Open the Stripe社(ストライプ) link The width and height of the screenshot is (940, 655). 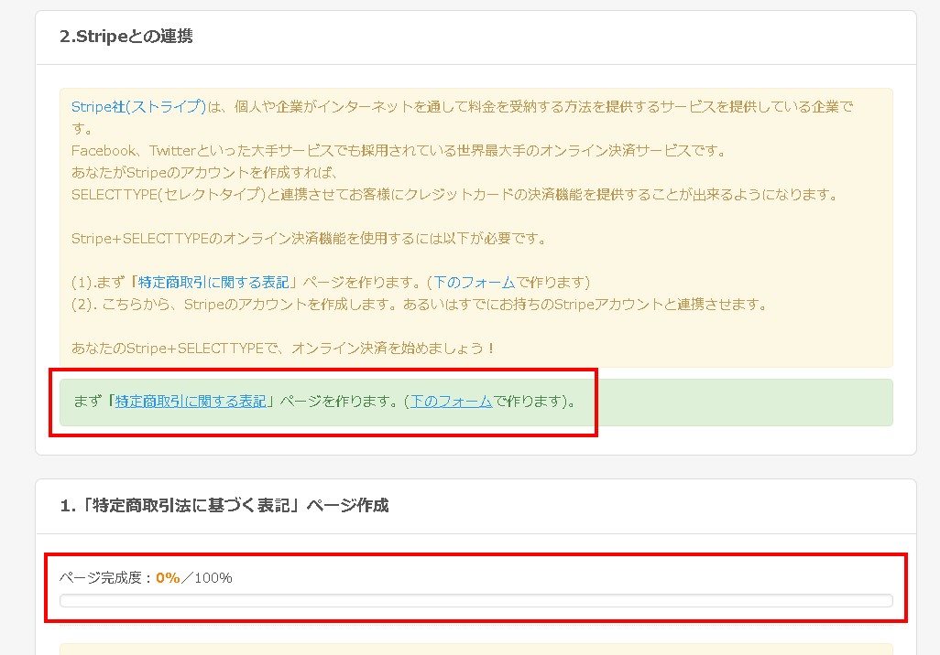pyautogui.click(x=138, y=106)
